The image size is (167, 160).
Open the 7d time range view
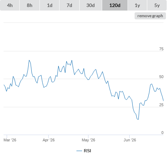[x=69, y=5]
